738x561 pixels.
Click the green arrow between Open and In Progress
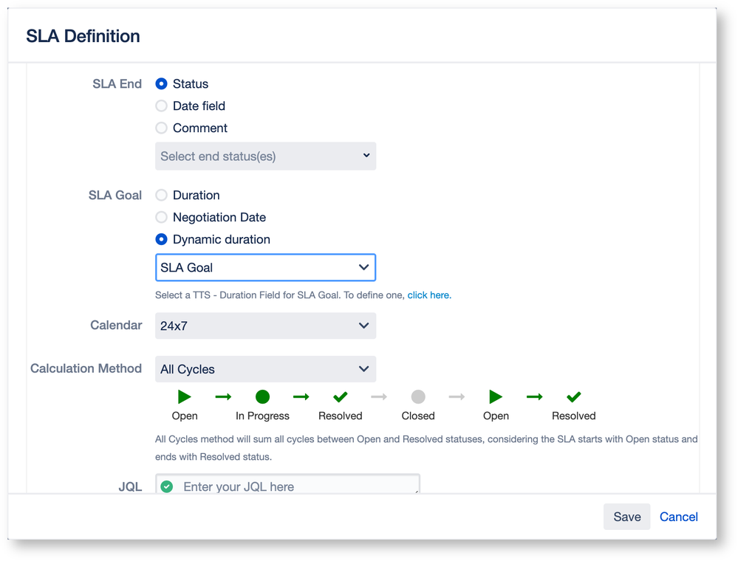tap(223, 397)
